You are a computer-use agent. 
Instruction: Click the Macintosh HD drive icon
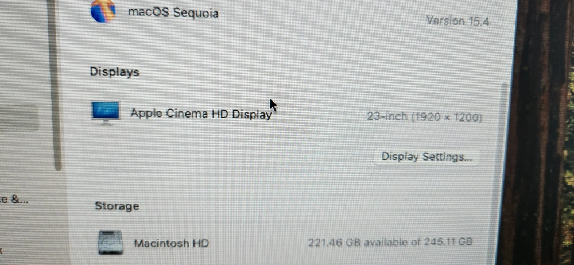coord(111,242)
